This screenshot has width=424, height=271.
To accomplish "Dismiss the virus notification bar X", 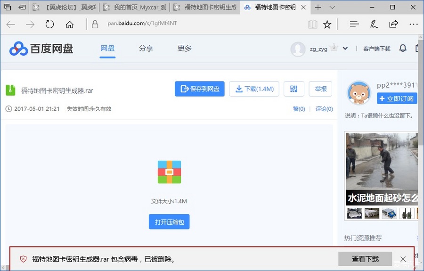I will (x=403, y=259).
